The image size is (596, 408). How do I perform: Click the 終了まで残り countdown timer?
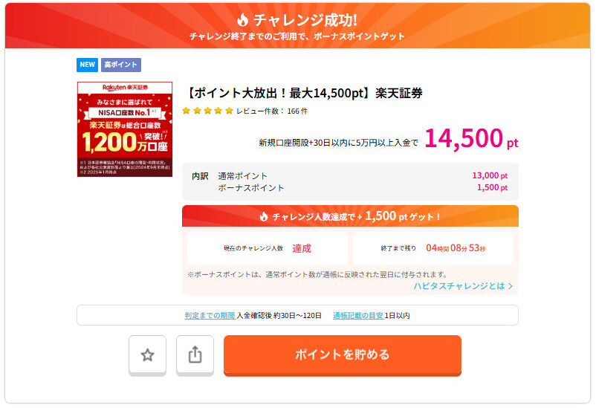click(x=433, y=248)
